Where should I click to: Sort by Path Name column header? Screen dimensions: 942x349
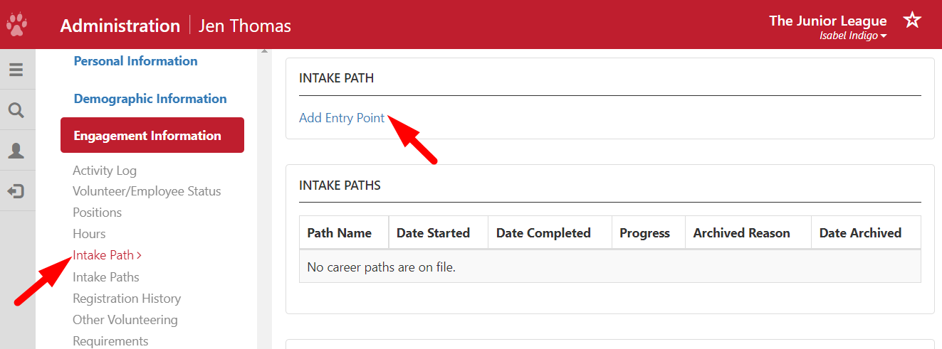pyautogui.click(x=344, y=232)
